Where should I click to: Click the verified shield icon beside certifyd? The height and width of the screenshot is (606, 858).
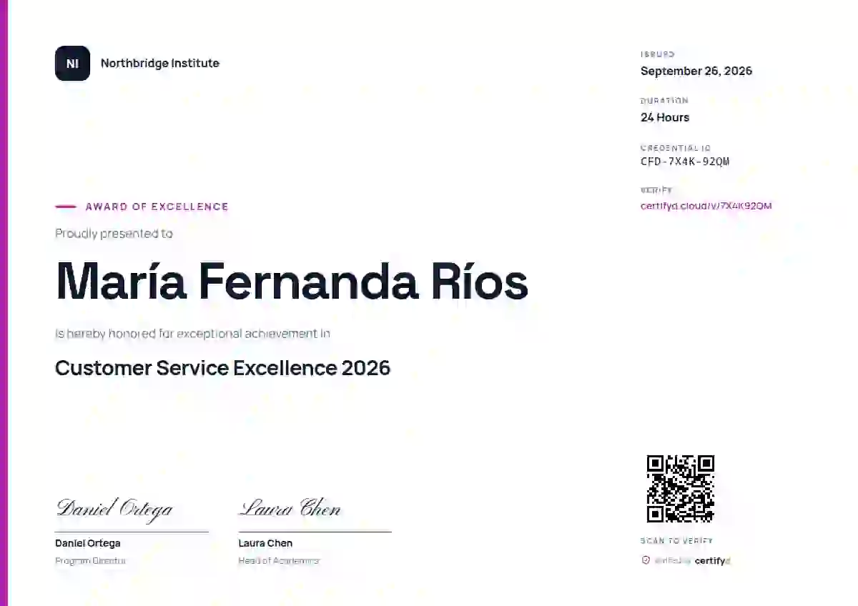(x=646, y=560)
